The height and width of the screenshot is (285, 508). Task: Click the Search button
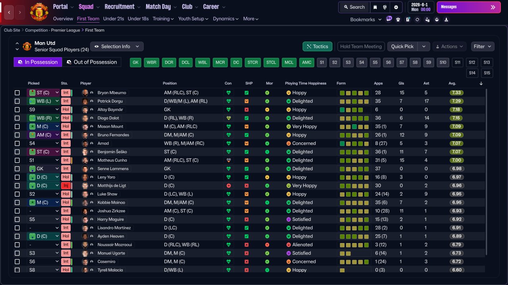354,7
